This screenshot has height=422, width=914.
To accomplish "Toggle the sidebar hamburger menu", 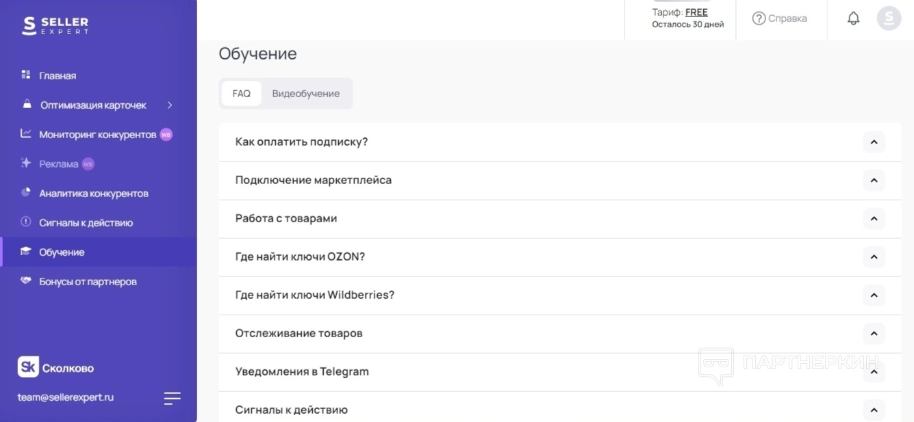I will point(173,398).
